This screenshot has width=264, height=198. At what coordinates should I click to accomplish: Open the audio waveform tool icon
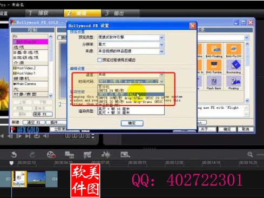pyautogui.click(x=106, y=155)
